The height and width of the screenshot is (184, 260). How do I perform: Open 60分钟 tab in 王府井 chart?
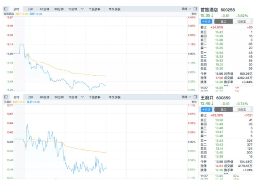click(x=45, y=97)
